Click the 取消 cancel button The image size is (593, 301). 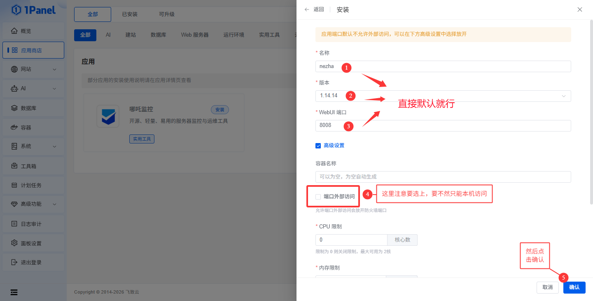tap(547, 287)
